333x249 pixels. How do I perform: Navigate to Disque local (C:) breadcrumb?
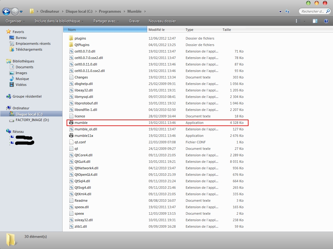tap(79, 11)
